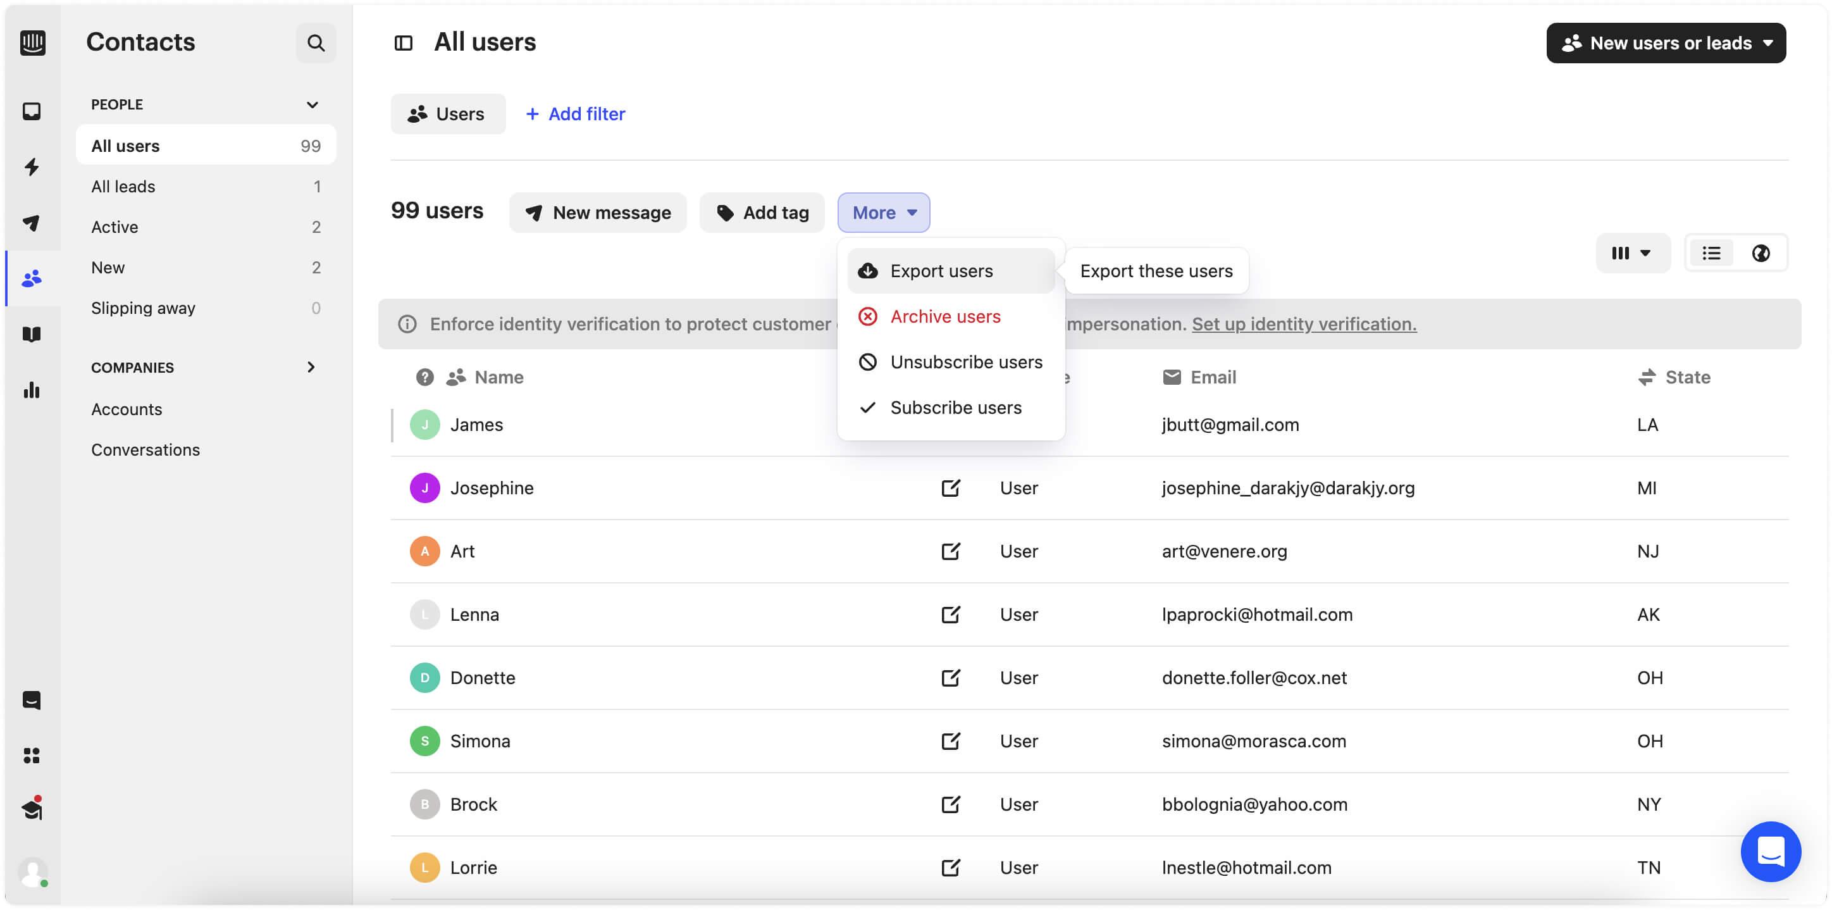The height and width of the screenshot is (910, 1832).
Task: Open the Inbox icon in left rail
Action: (31, 112)
